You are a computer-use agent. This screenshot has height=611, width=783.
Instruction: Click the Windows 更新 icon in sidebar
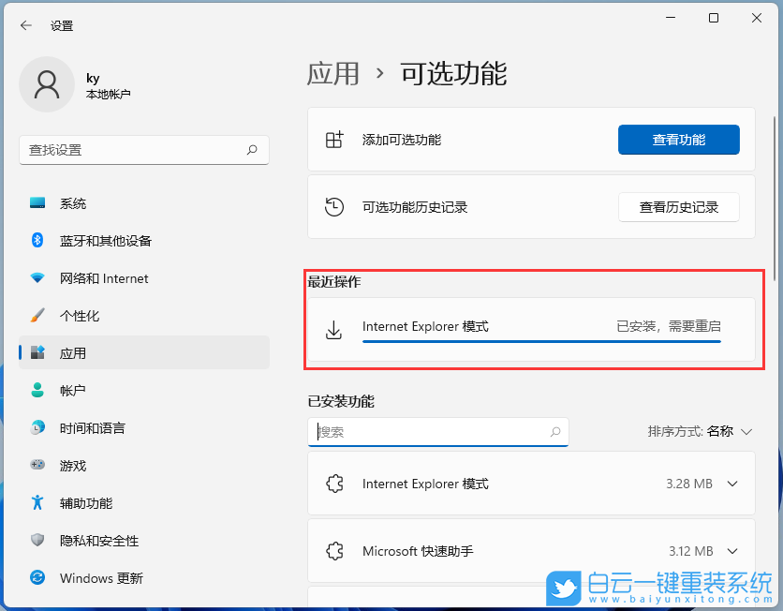pyautogui.click(x=37, y=578)
